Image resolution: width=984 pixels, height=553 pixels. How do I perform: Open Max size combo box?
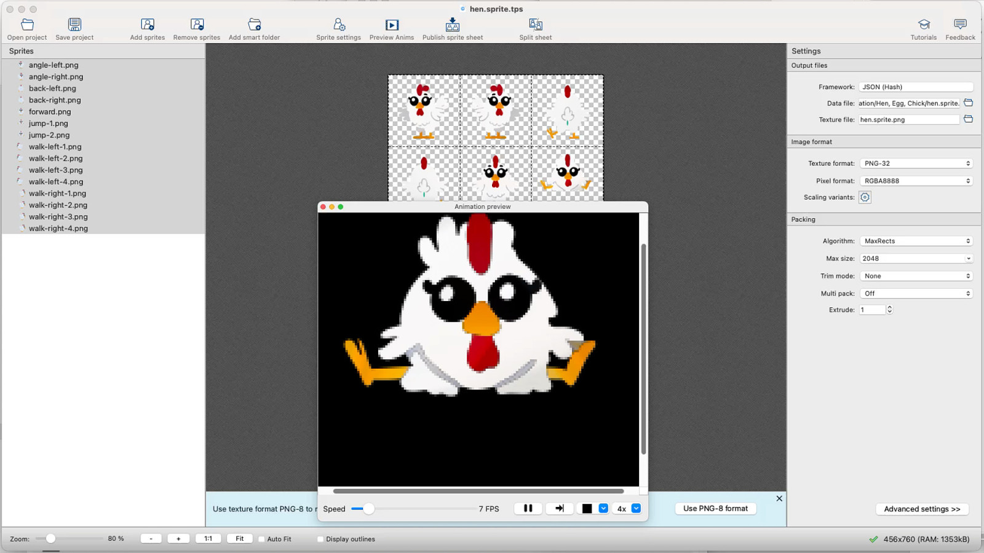point(916,259)
